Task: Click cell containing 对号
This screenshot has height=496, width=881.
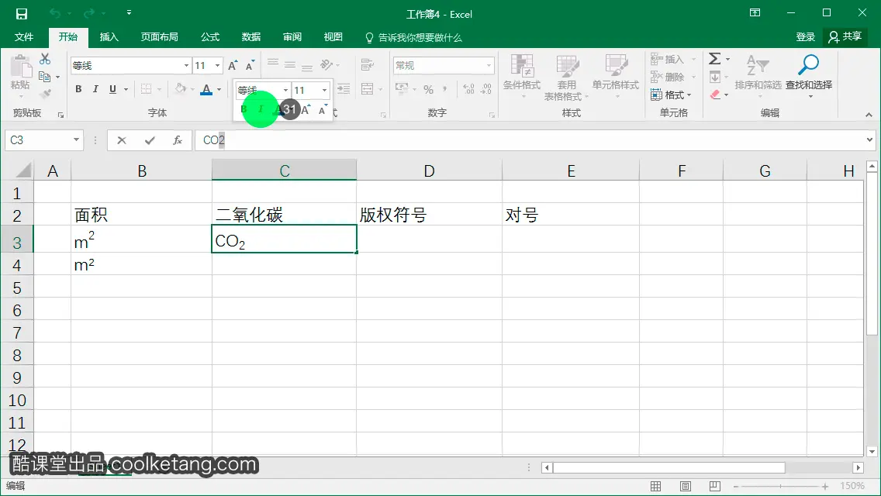Action: point(570,215)
